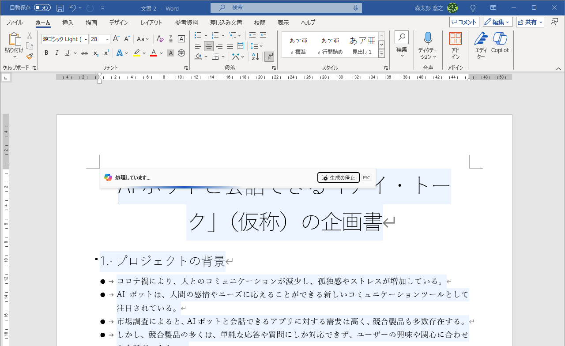The width and height of the screenshot is (565, 346).
Task: Launch the エディター (Editor) pane
Action: tap(481, 44)
